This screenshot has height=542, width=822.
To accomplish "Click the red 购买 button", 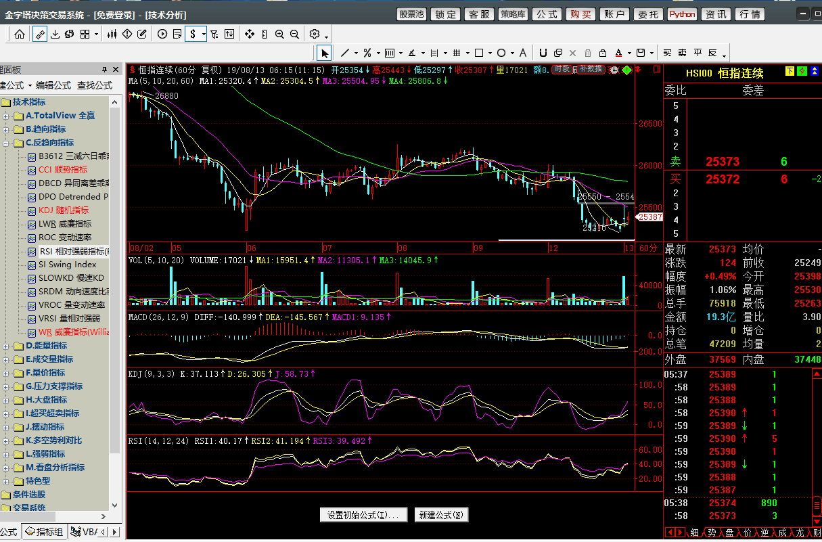I will [x=580, y=14].
